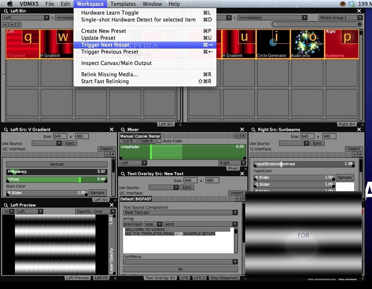This screenshot has height=289, width=372.
Task: Select the Cosine crossfade mode
Action: pyautogui.click(x=141, y=136)
